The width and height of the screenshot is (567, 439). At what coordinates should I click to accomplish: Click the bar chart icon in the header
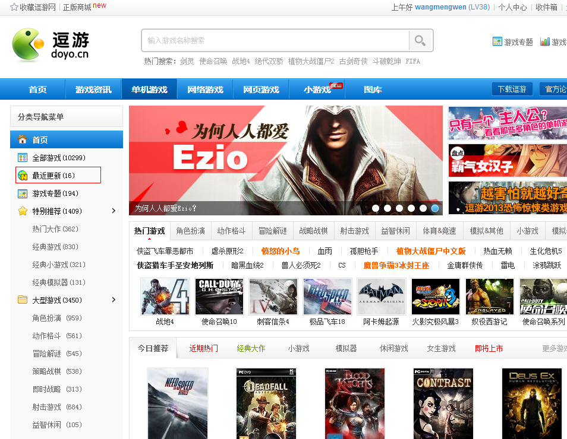[544, 42]
